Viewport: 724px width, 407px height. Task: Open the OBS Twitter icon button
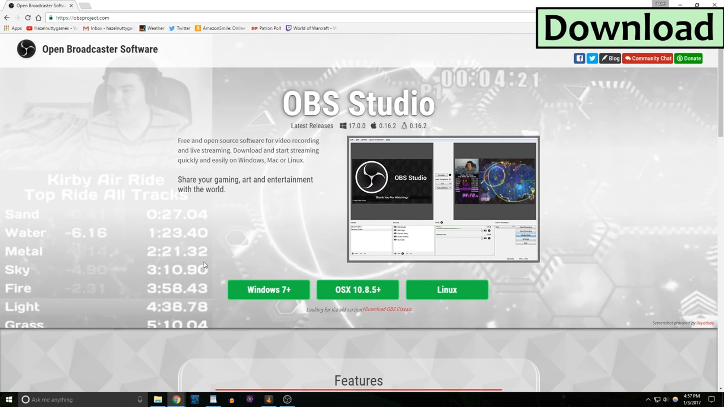(592, 58)
